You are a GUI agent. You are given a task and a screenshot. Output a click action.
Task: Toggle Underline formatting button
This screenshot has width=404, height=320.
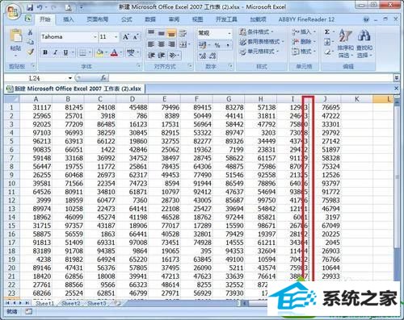click(x=65, y=52)
